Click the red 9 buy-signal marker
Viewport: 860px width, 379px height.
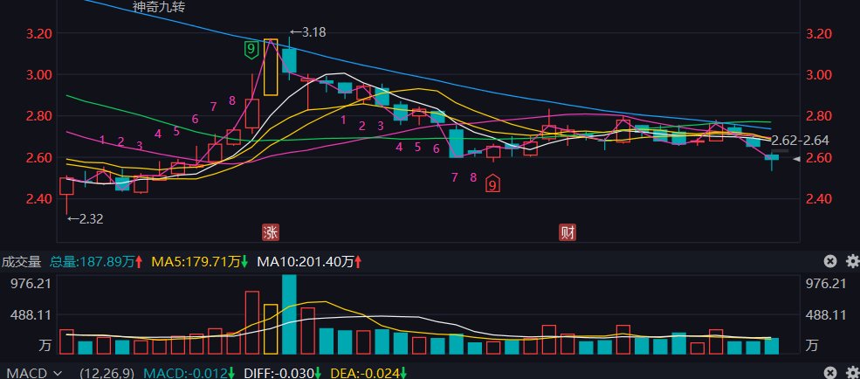(492, 184)
